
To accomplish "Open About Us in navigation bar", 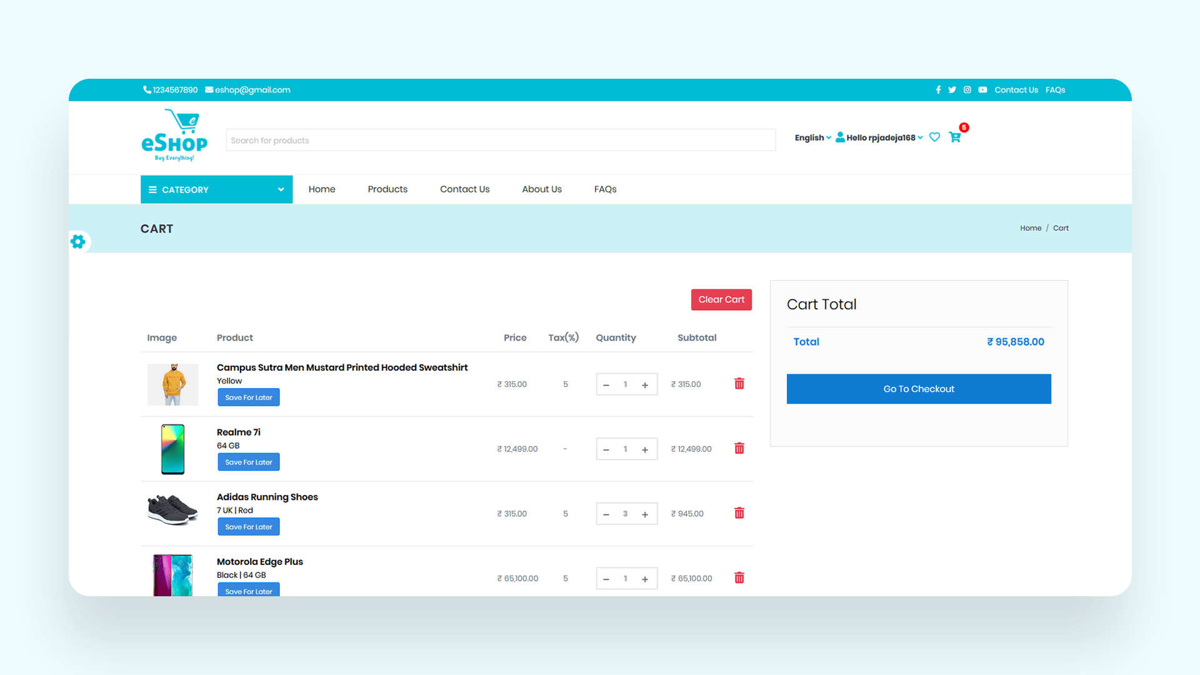I will click(541, 189).
